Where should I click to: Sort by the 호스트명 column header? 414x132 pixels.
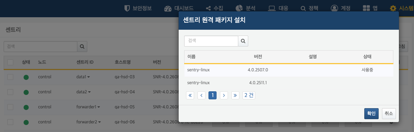pyautogui.click(x=123, y=62)
